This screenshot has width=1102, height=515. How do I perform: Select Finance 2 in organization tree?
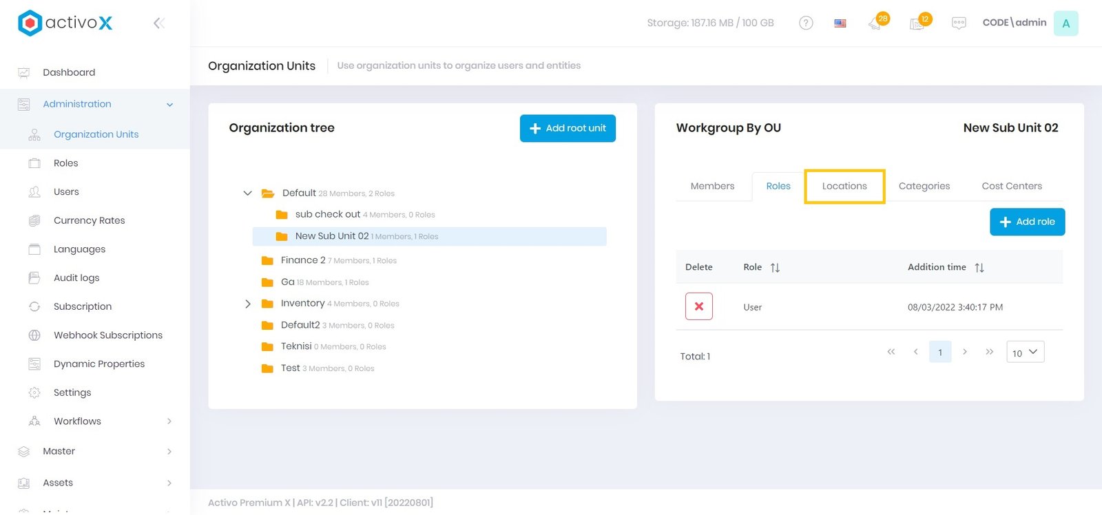303,260
